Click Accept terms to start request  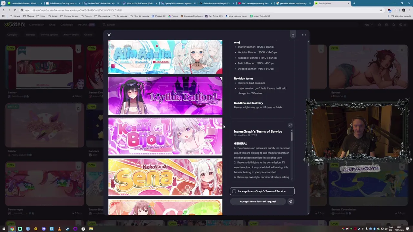click(x=258, y=201)
